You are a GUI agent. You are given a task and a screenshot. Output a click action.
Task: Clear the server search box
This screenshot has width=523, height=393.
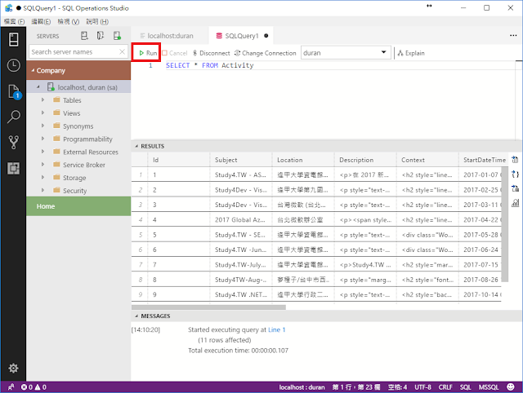point(122,51)
